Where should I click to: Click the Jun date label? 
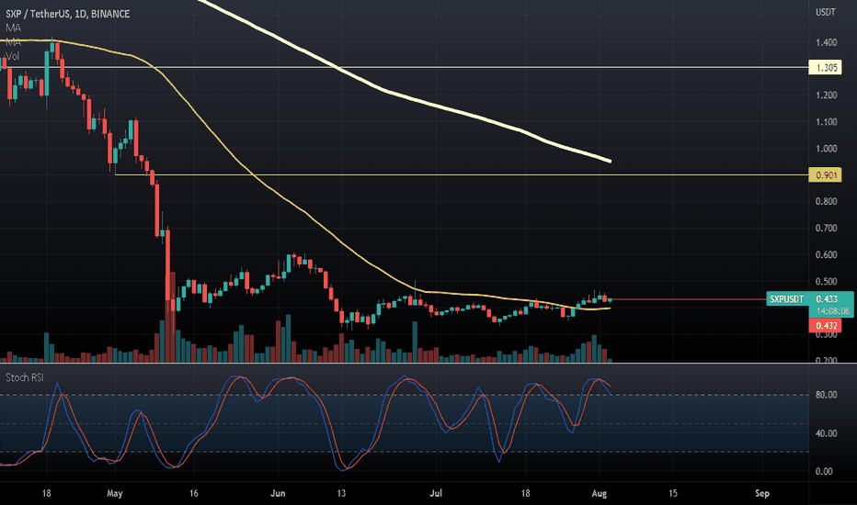278,494
